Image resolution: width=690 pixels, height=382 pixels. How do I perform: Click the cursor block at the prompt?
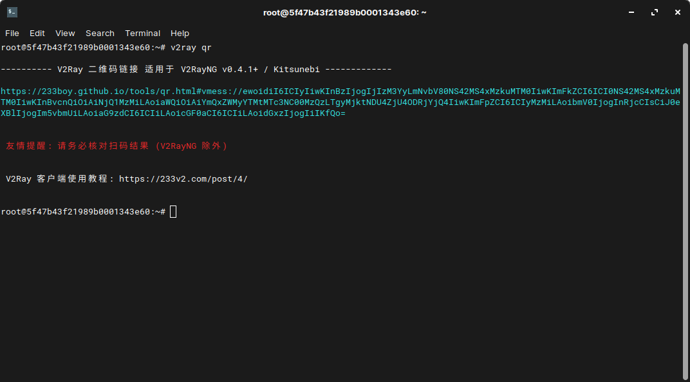173,212
